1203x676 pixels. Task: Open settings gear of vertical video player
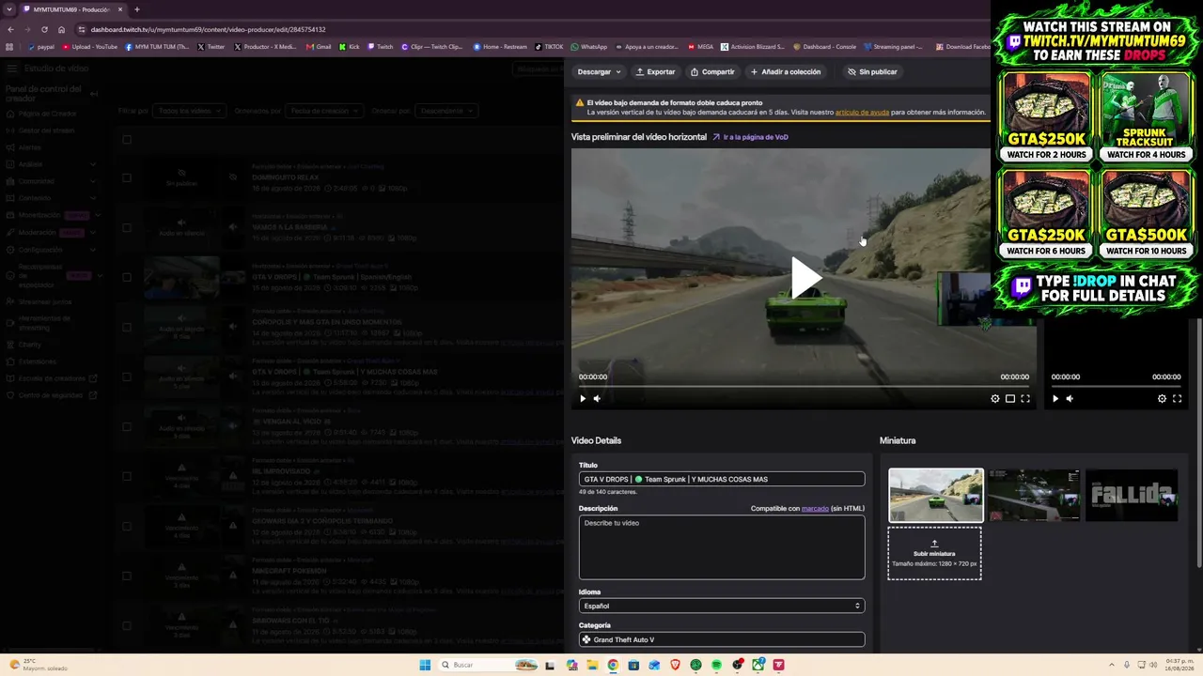click(x=1162, y=399)
